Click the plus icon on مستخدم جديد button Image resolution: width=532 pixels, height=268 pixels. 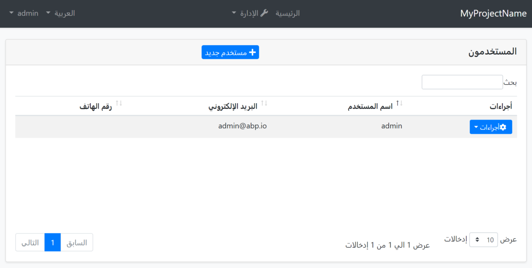(253, 52)
